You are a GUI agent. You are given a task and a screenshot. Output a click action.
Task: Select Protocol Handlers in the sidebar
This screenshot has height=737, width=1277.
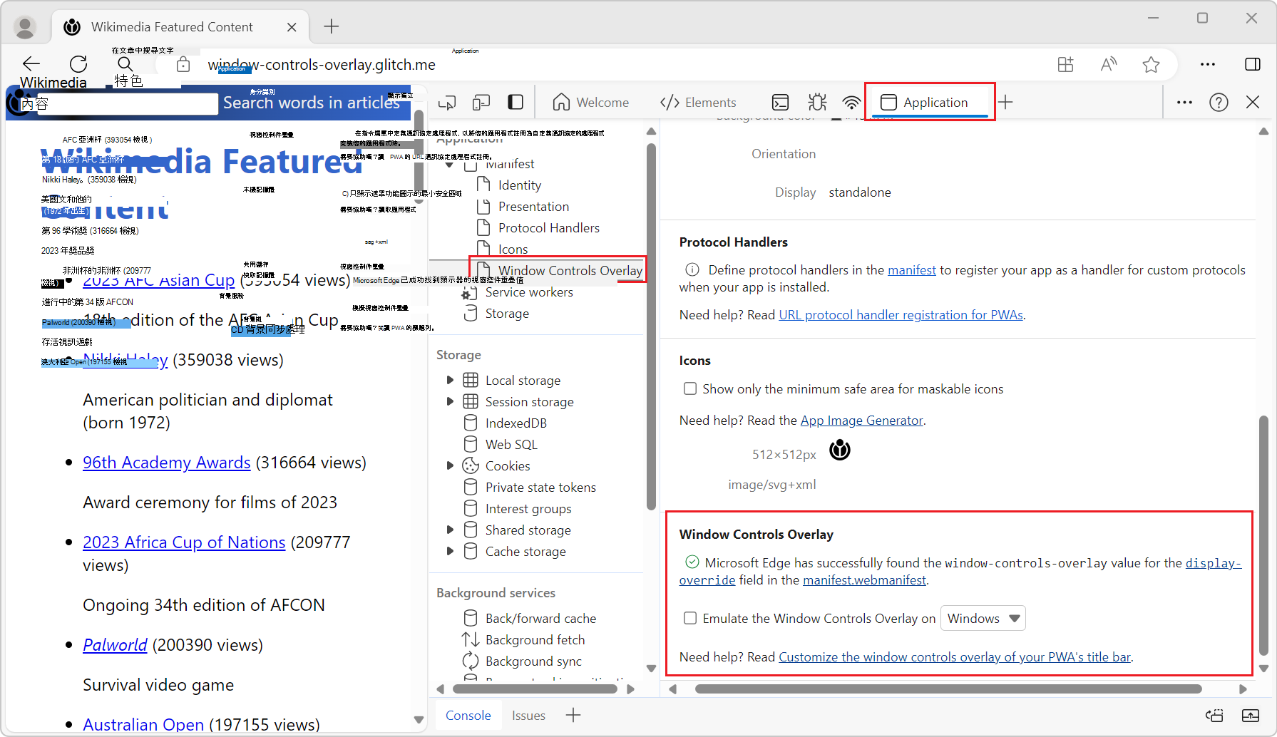549,228
